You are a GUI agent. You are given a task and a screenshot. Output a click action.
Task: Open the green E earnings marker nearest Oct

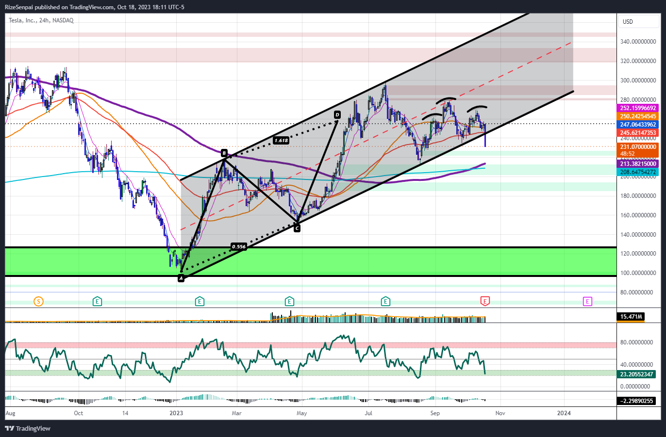(x=98, y=302)
